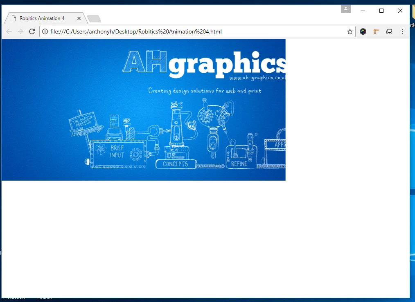Open a new tab
Screen dimensions: 415x302
94,18
